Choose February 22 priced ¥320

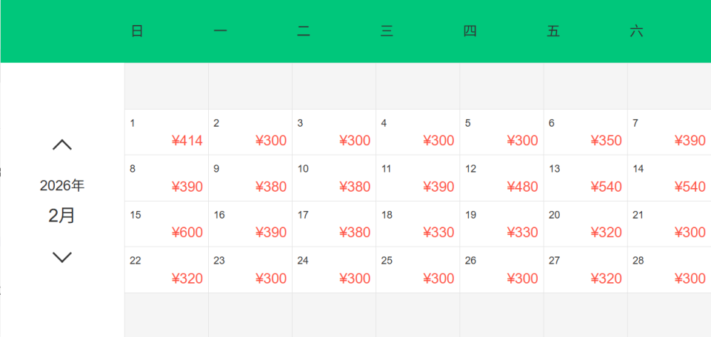[167, 270]
